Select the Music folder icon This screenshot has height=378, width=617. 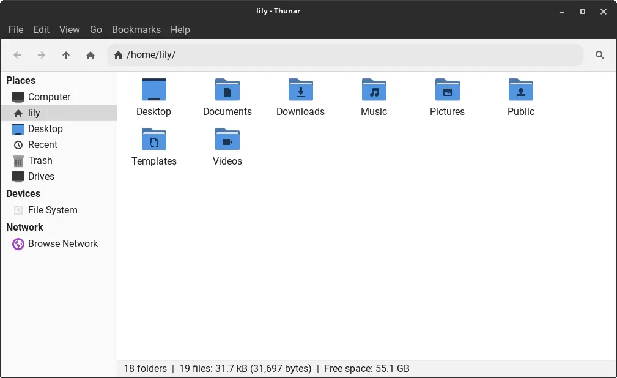374,90
